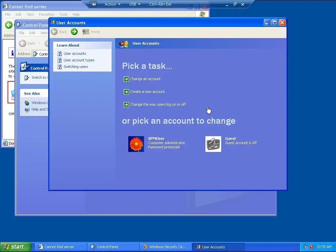The image size is (336, 252).
Task: Click the green arrow beside the log on or off task
Action: point(126,105)
